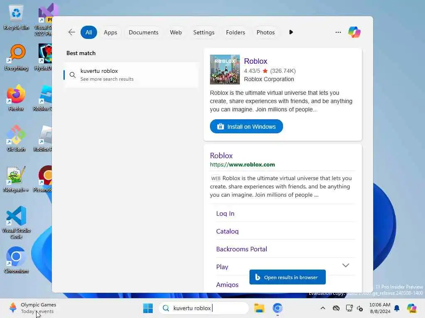Viewport: 425px width, 318px height.
Task: Switch to the Documents filter tab
Action: pyautogui.click(x=143, y=32)
